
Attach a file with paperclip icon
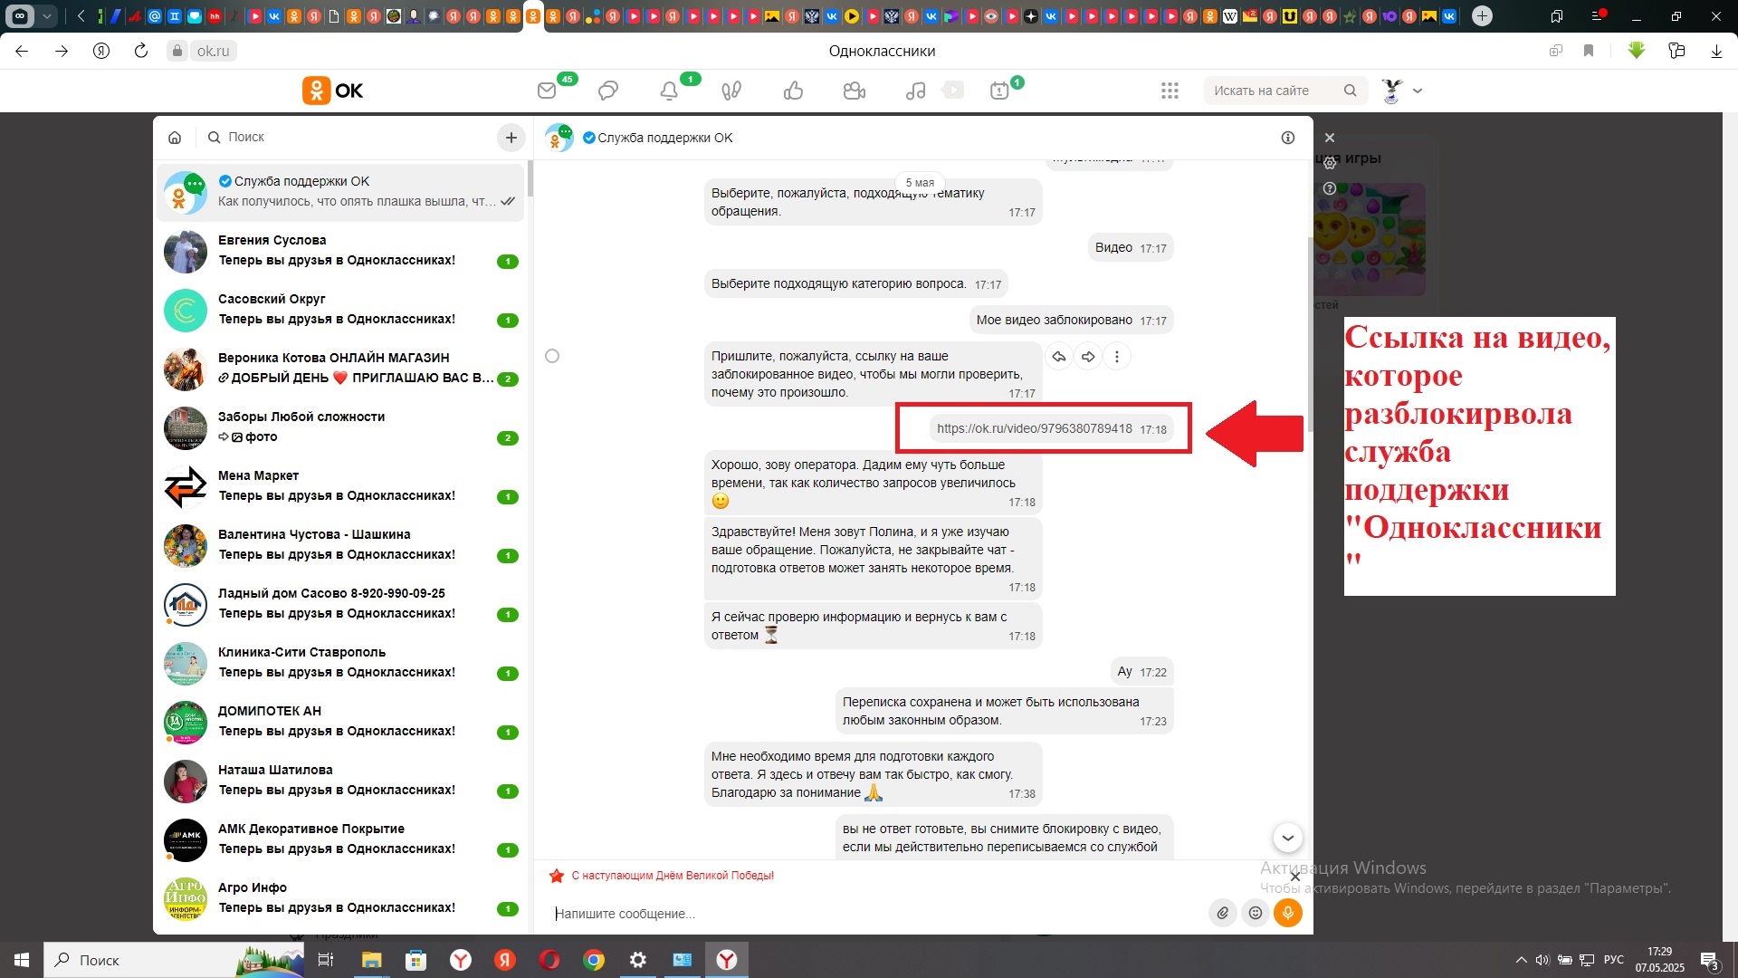coord(1223,913)
